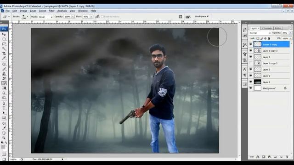This screenshot has height=165, width=294.
Task: Select the Gradient tool
Action: click(4, 88)
